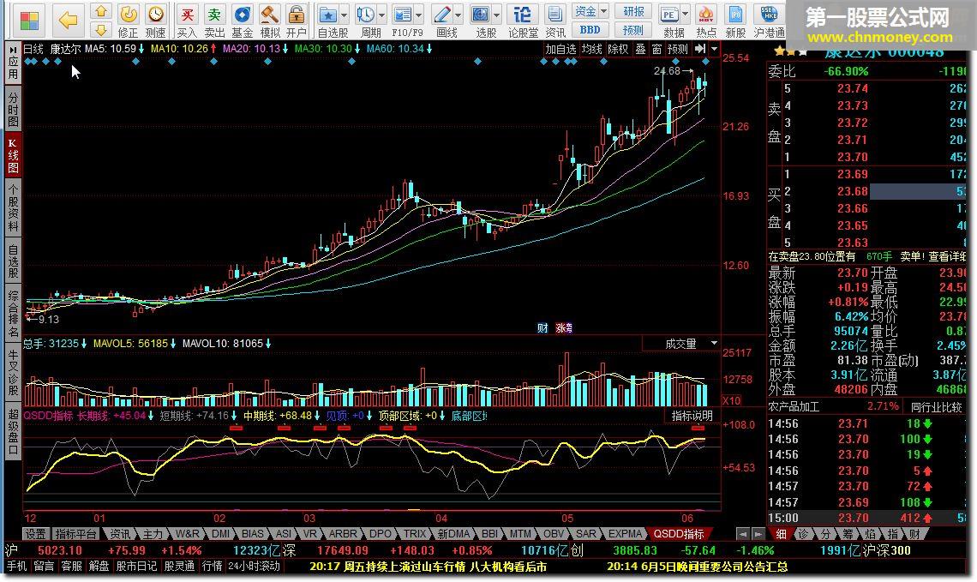Expand the 画线 dropdown arrow
The width and height of the screenshot is (977, 582).
point(458,15)
